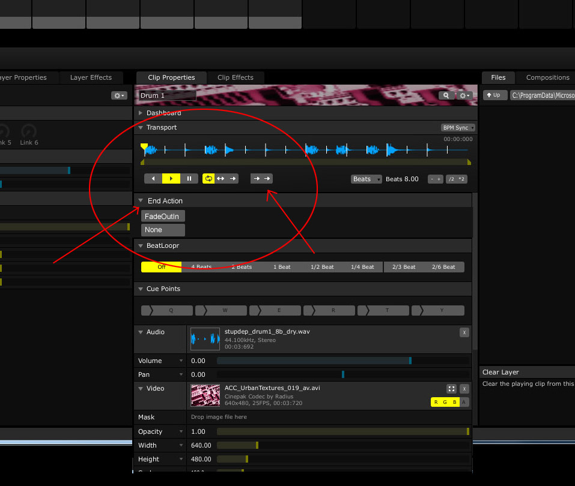Click the fullscreen preview icon on the video file
Image resolution: width=575 pixels, height=486 pixels.
coord(452,389)
